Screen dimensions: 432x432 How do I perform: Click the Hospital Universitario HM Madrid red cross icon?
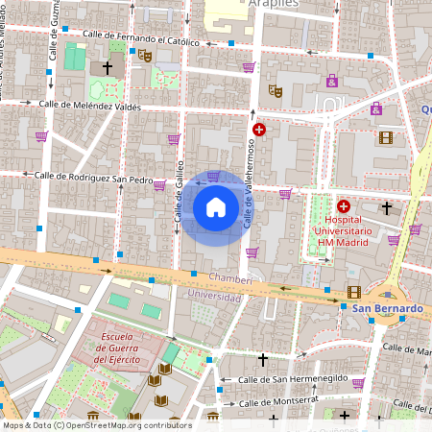coord(344,206)
